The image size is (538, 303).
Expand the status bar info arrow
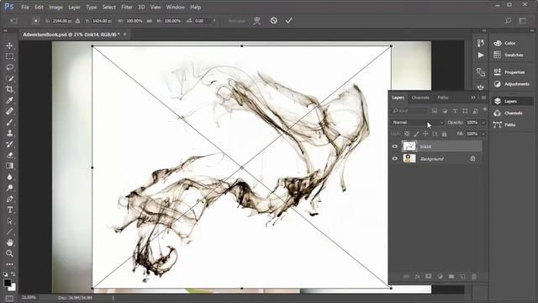(113, 298)
